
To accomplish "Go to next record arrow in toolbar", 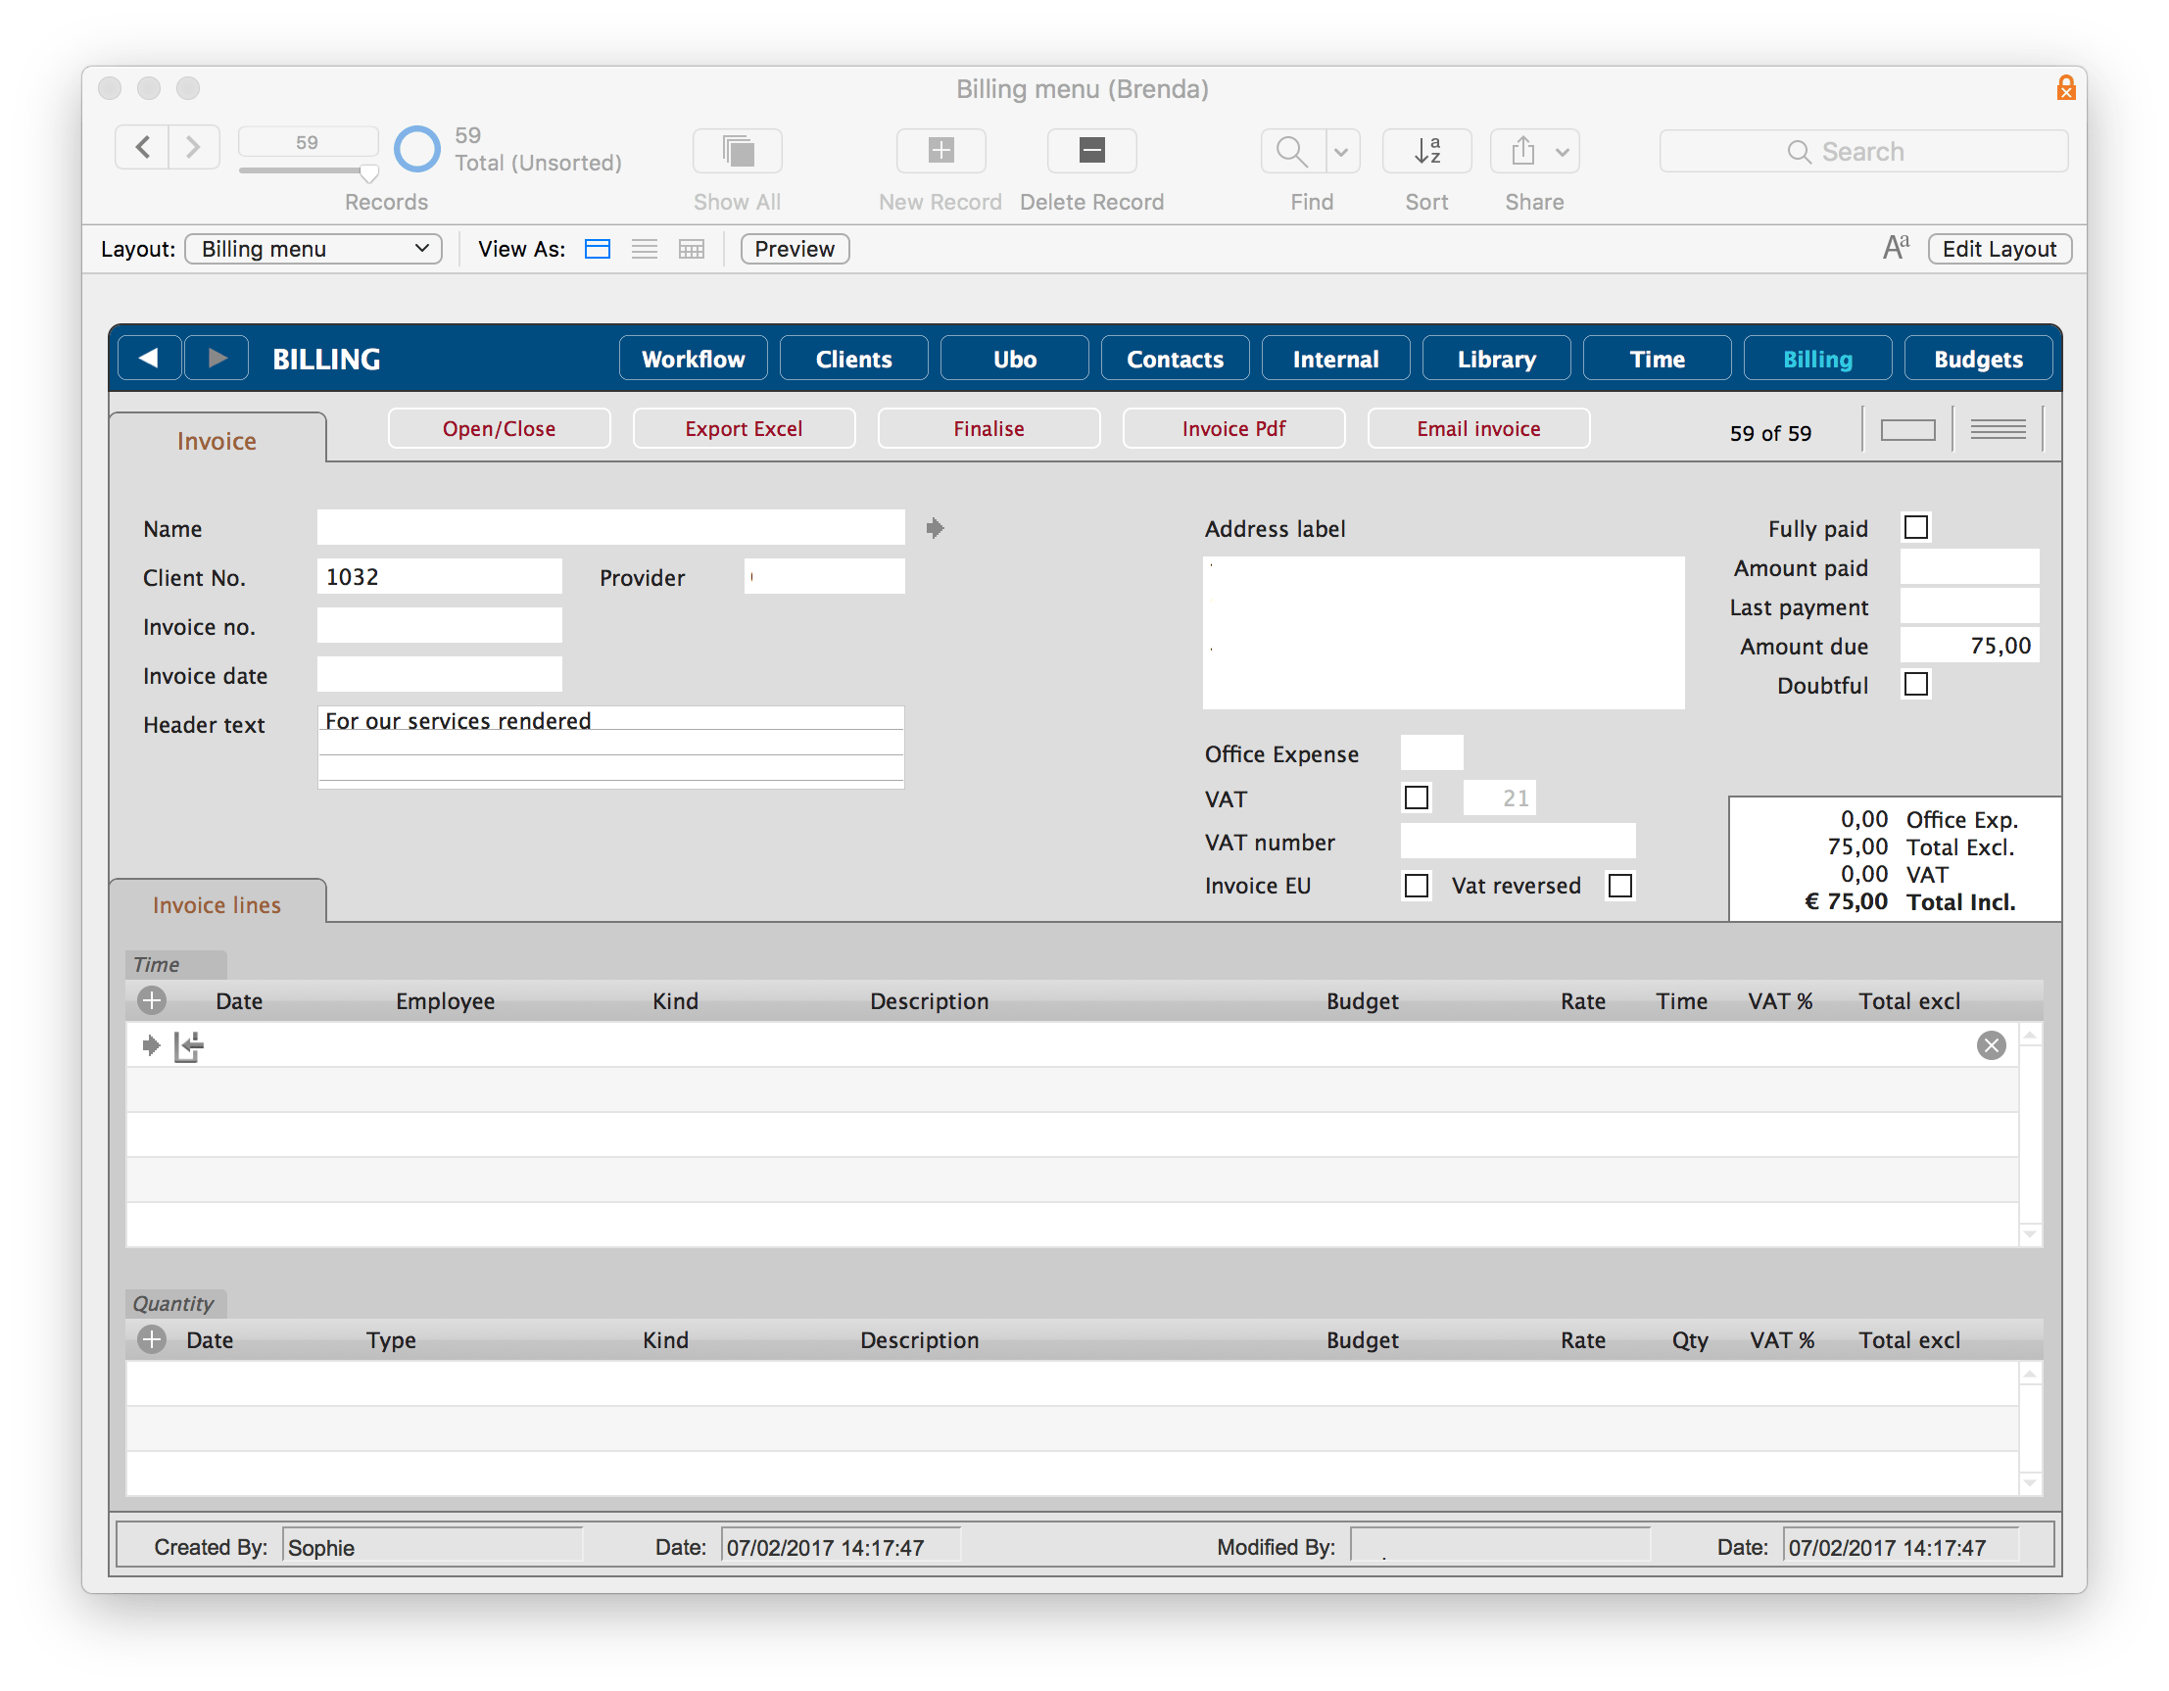I will click(x=194, y=148).
